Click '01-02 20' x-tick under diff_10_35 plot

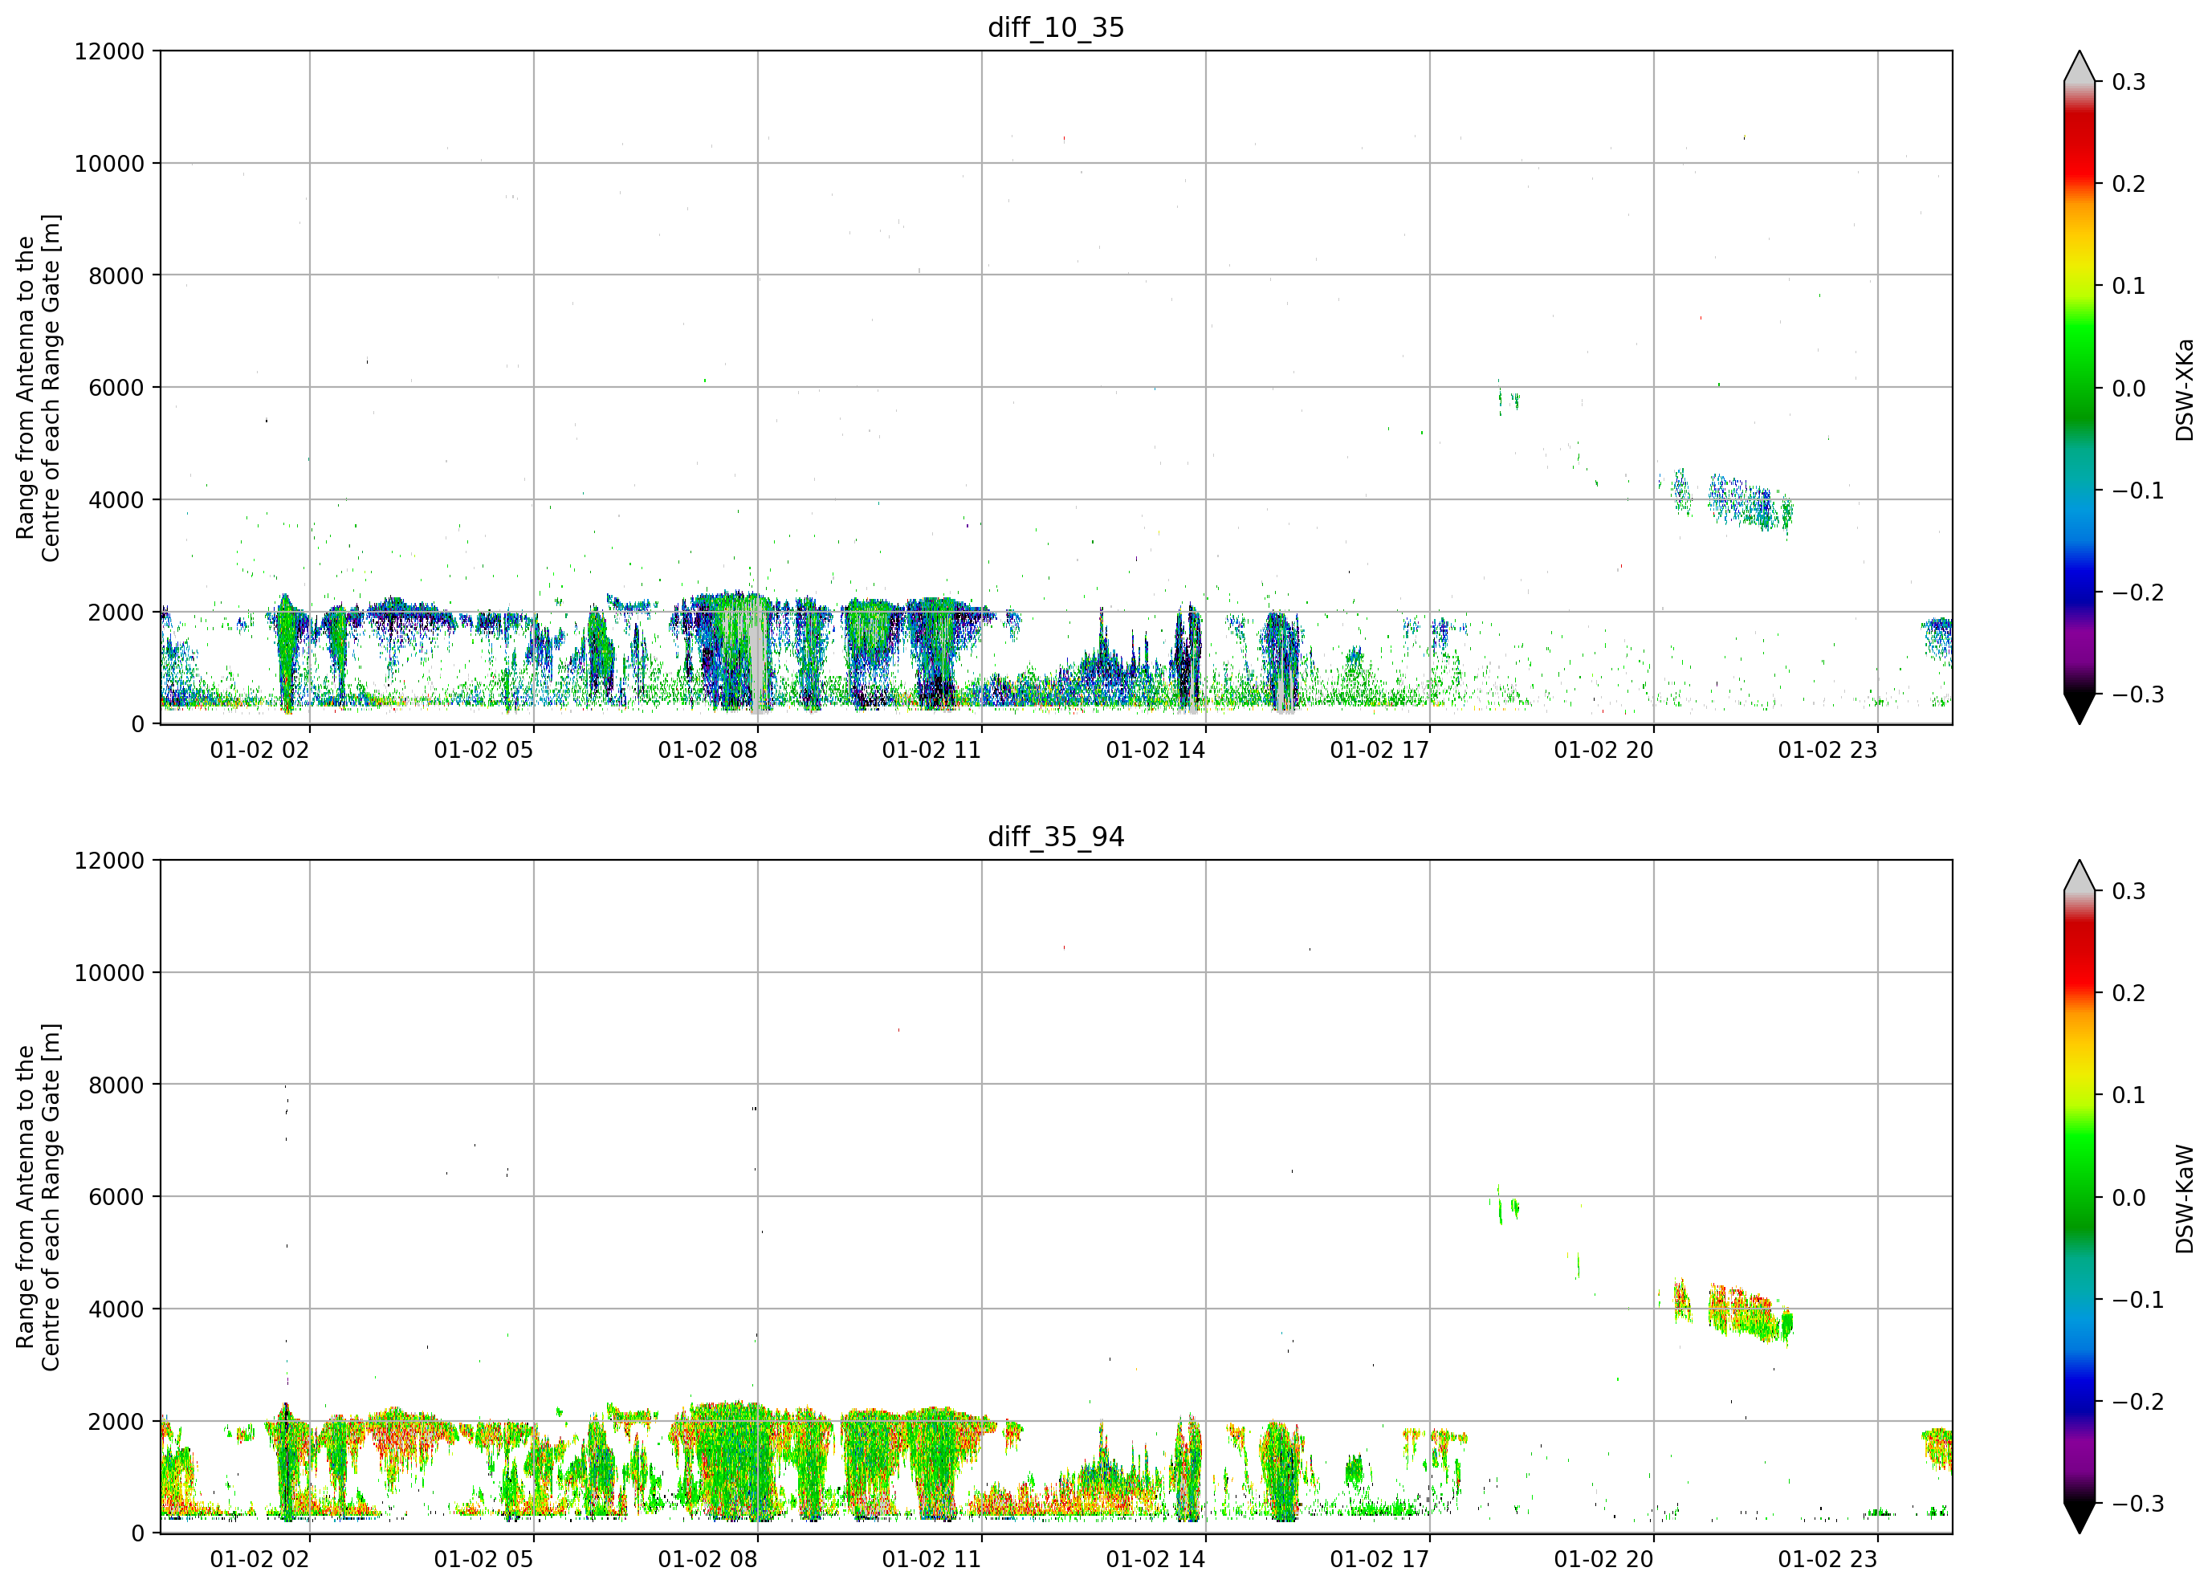(1604, 750)
